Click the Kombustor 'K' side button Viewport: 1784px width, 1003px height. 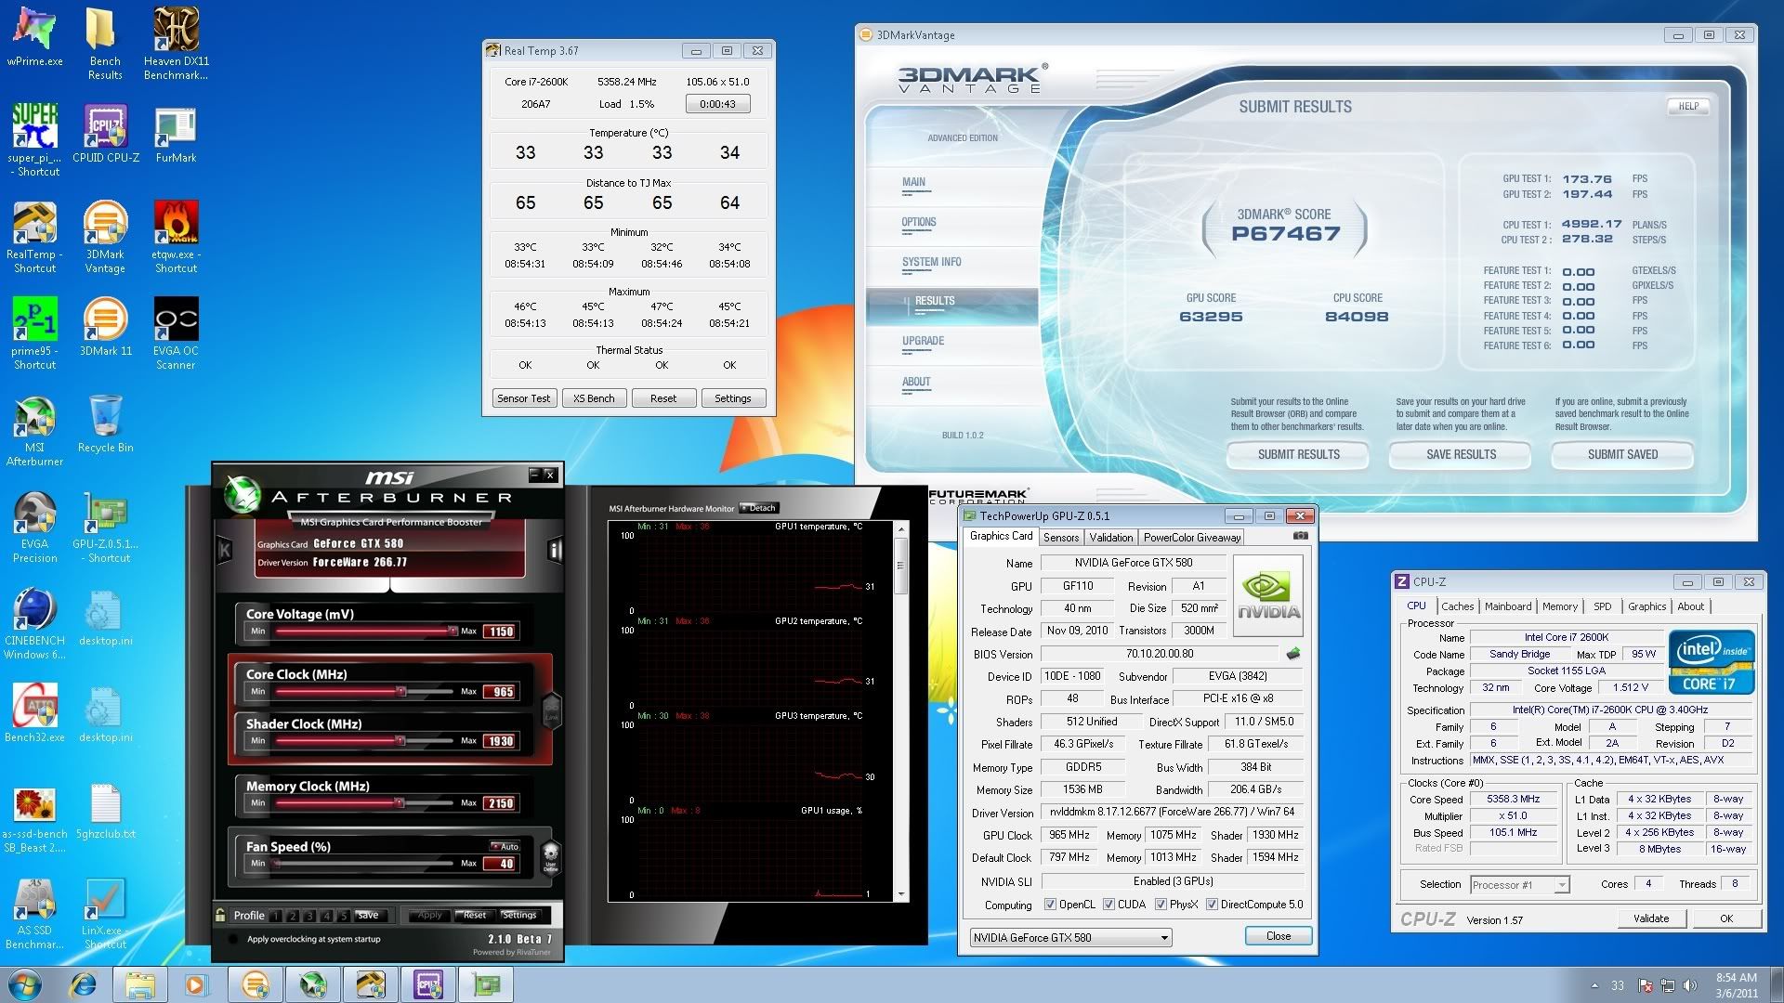tap(225, 551)
